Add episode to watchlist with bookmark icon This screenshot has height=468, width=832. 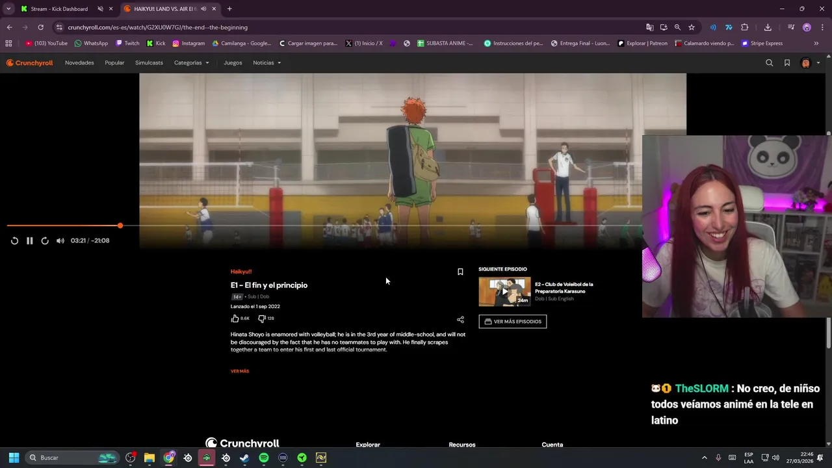460,272
